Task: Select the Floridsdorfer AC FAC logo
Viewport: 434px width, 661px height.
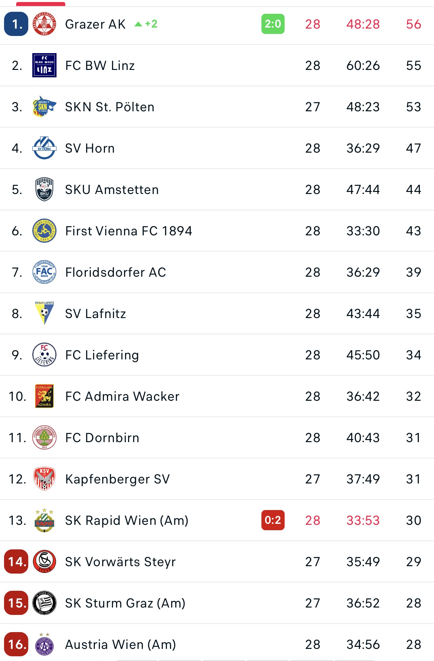Action: pyautogui.click(x=44, y=272)
